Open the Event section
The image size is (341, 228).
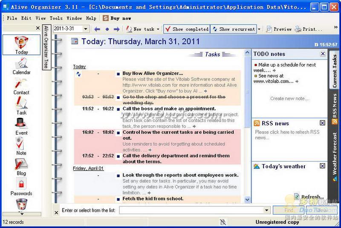[x=21, y=127]
